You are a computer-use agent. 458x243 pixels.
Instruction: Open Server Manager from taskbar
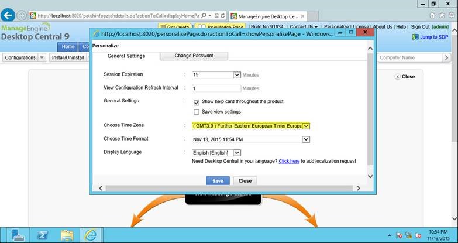(x=18, y=235)
